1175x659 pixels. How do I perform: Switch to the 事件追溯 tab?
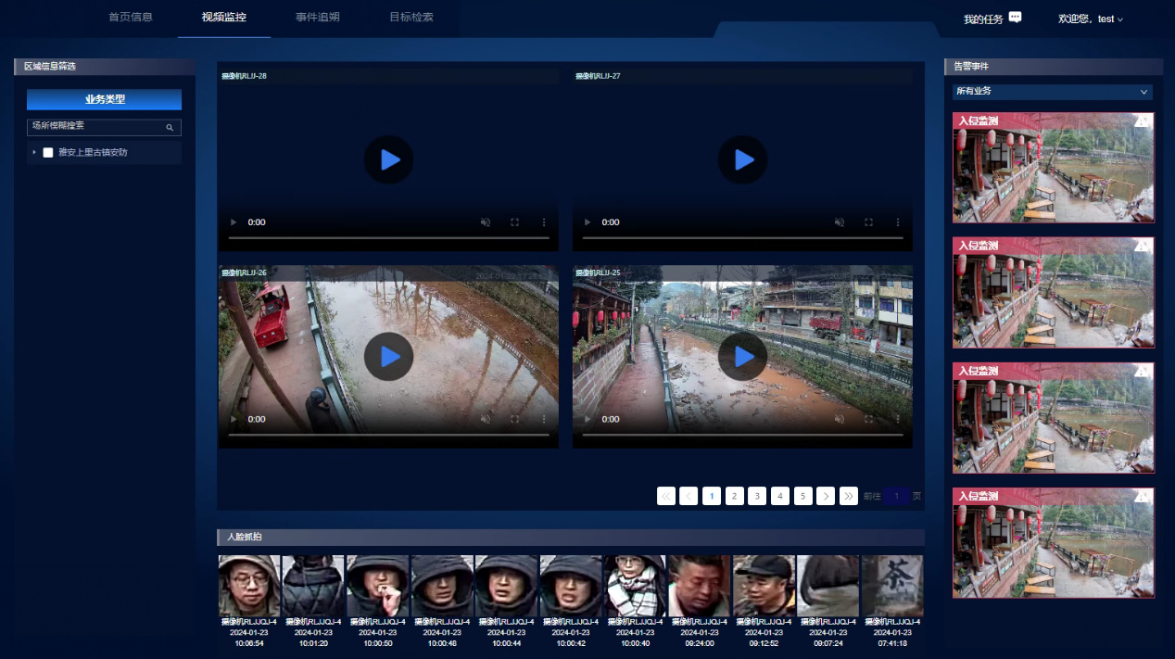point(318,18)
